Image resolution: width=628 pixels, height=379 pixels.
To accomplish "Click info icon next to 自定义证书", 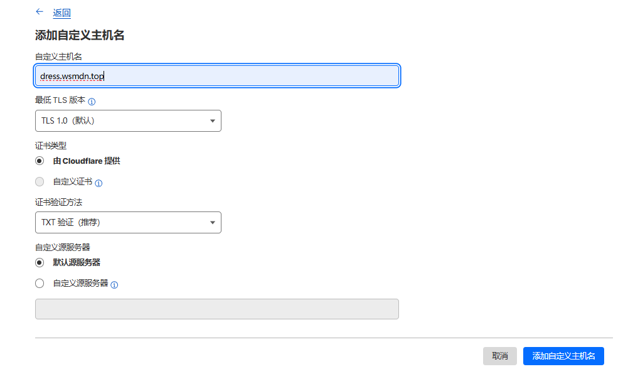I will point(98,183).
